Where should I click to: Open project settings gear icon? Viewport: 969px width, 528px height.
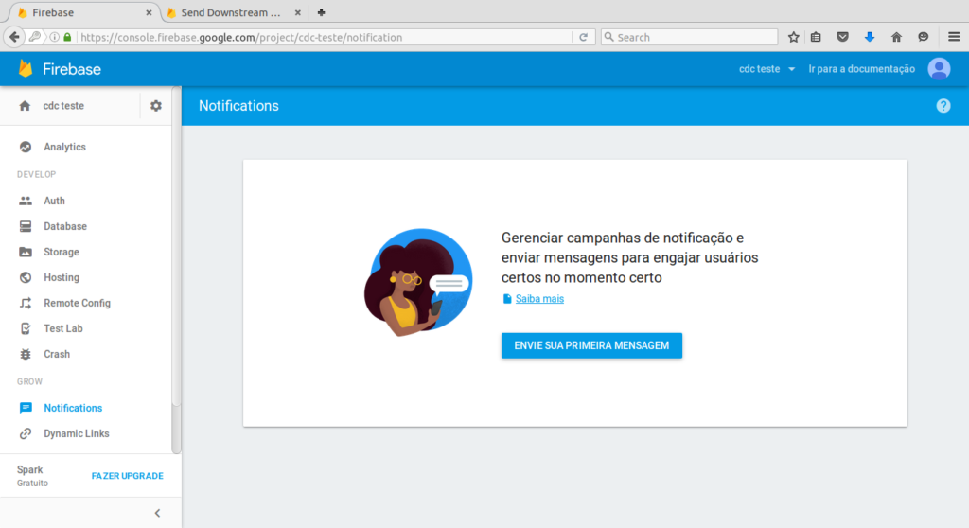pyautogui.click(x=156, y=106)
